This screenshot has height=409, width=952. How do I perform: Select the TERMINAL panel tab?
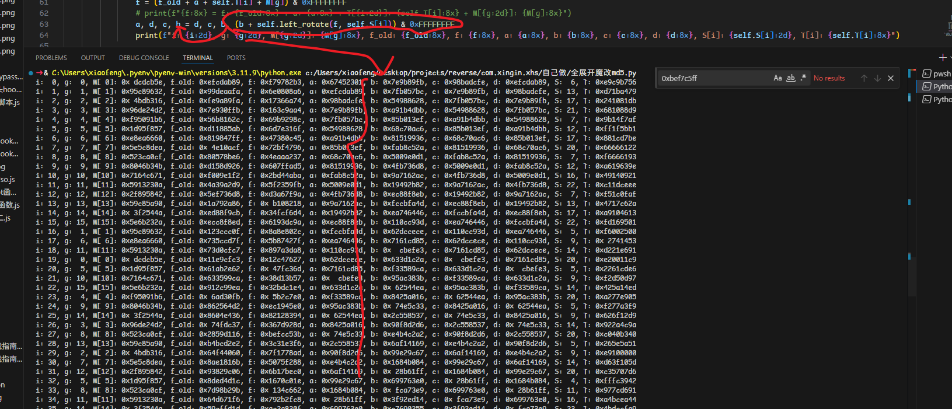198,58
